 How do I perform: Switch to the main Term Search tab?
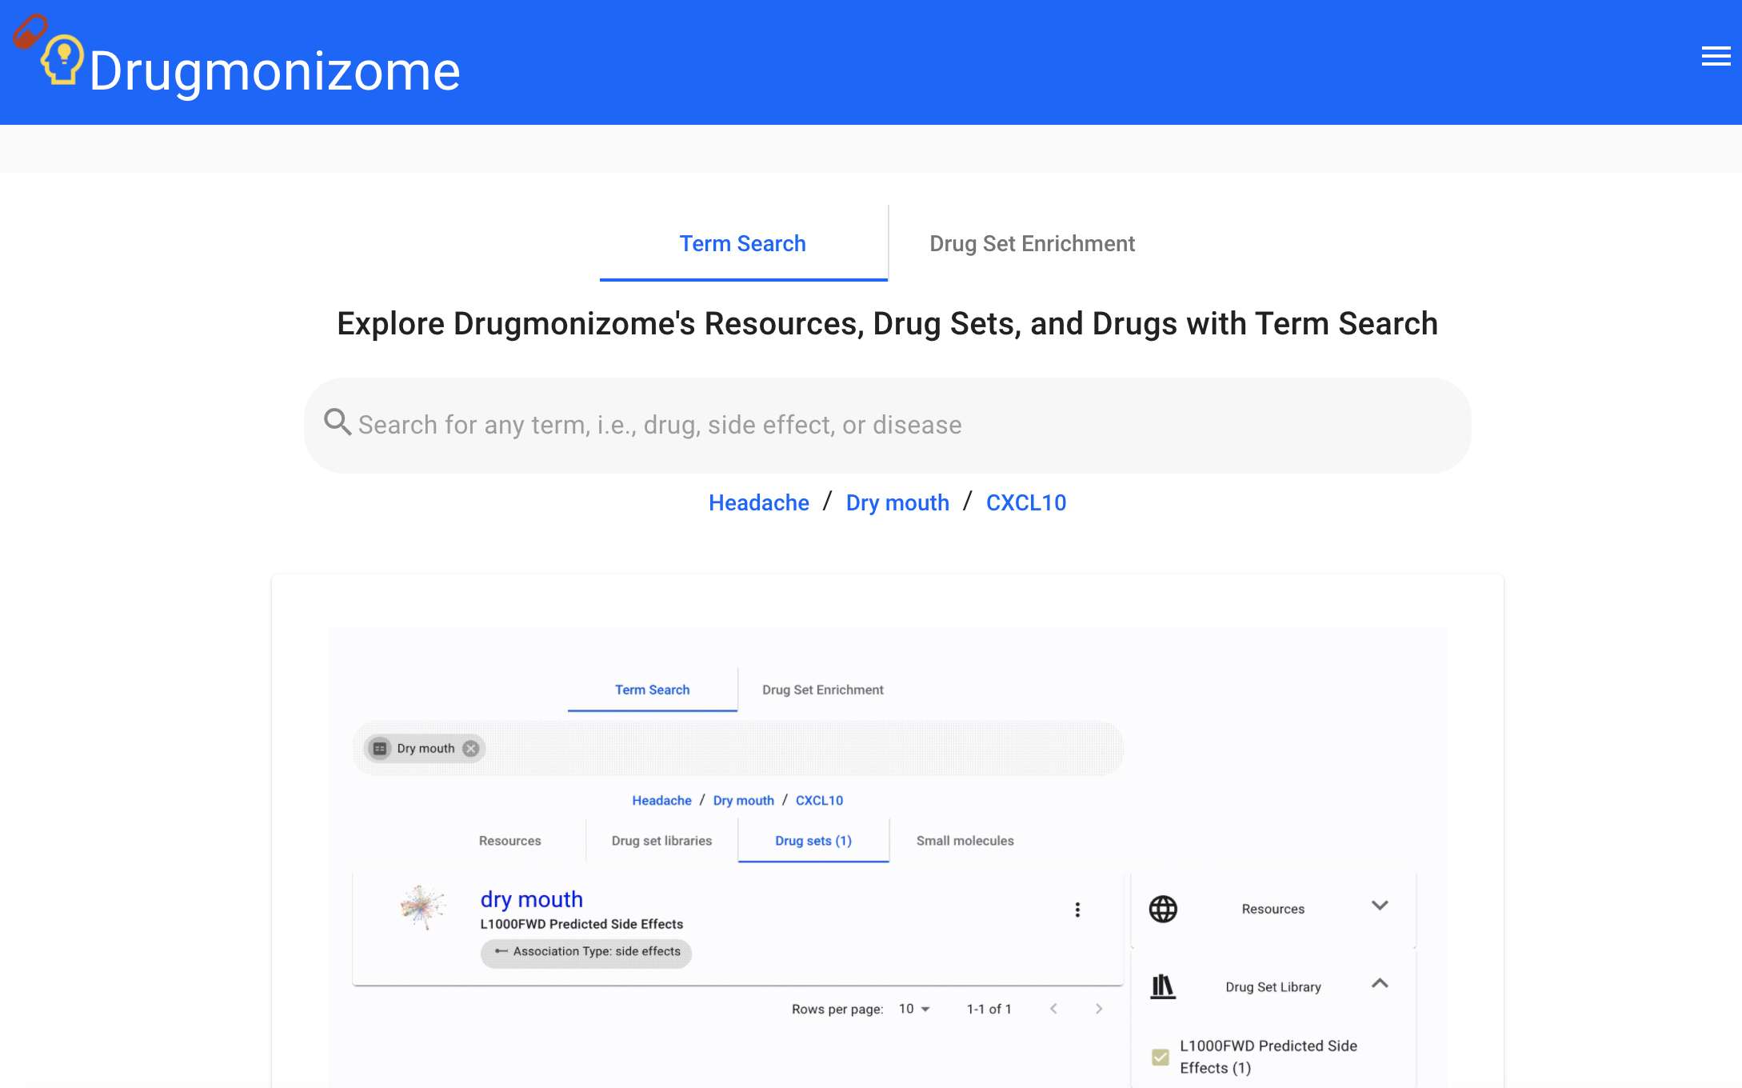[743, 243]
